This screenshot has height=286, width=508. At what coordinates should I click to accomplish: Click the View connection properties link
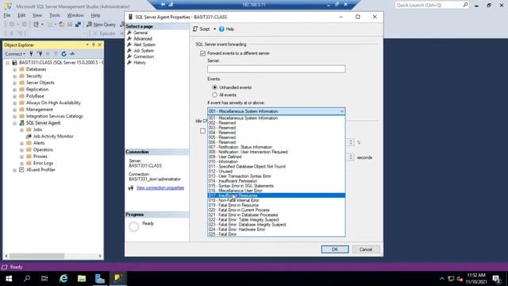pos(160,187)
